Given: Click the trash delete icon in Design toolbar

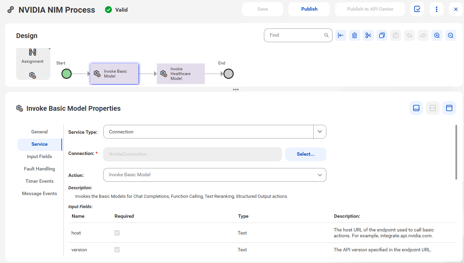Looking at the screenshot, I should [355, 35].
